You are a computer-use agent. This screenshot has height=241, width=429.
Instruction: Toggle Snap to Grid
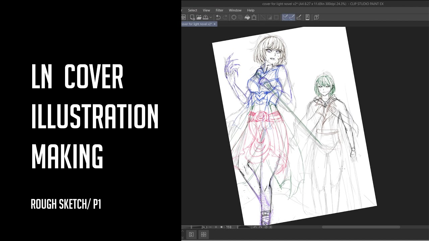point(299,17)
